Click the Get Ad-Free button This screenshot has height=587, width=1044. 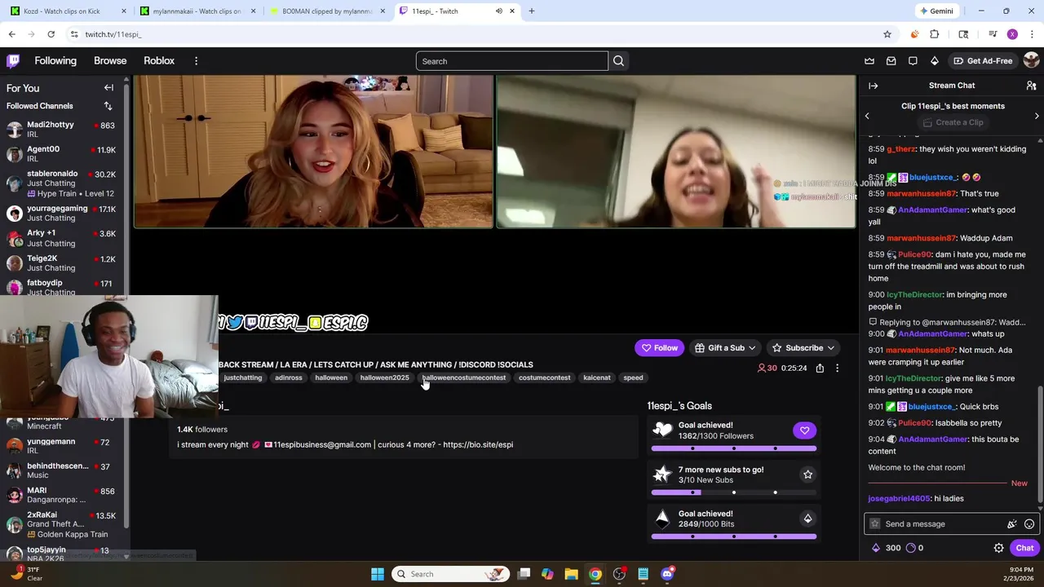[x=983, y=61]
